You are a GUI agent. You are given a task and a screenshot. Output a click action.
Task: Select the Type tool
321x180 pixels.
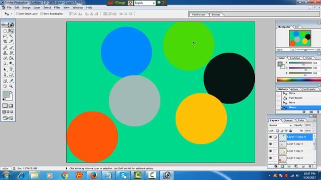tap(11, 70)
